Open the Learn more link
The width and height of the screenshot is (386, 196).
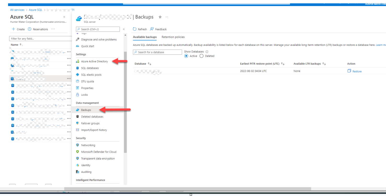[x=381, y=45]
